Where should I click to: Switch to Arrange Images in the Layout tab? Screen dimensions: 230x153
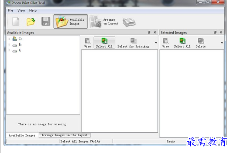(64, 135)
